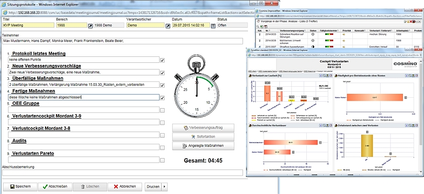
Task: Click lightbulb category icon of row 2014 0036
Action: coord(259,40)
